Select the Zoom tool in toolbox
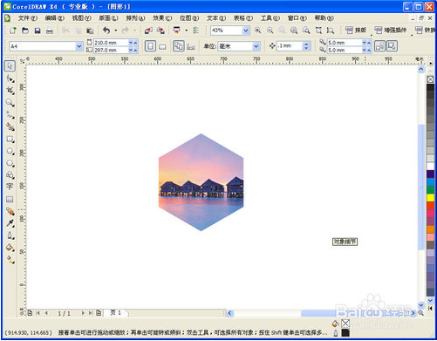This screenshot has width=437, height=341. tap(10, 103)
